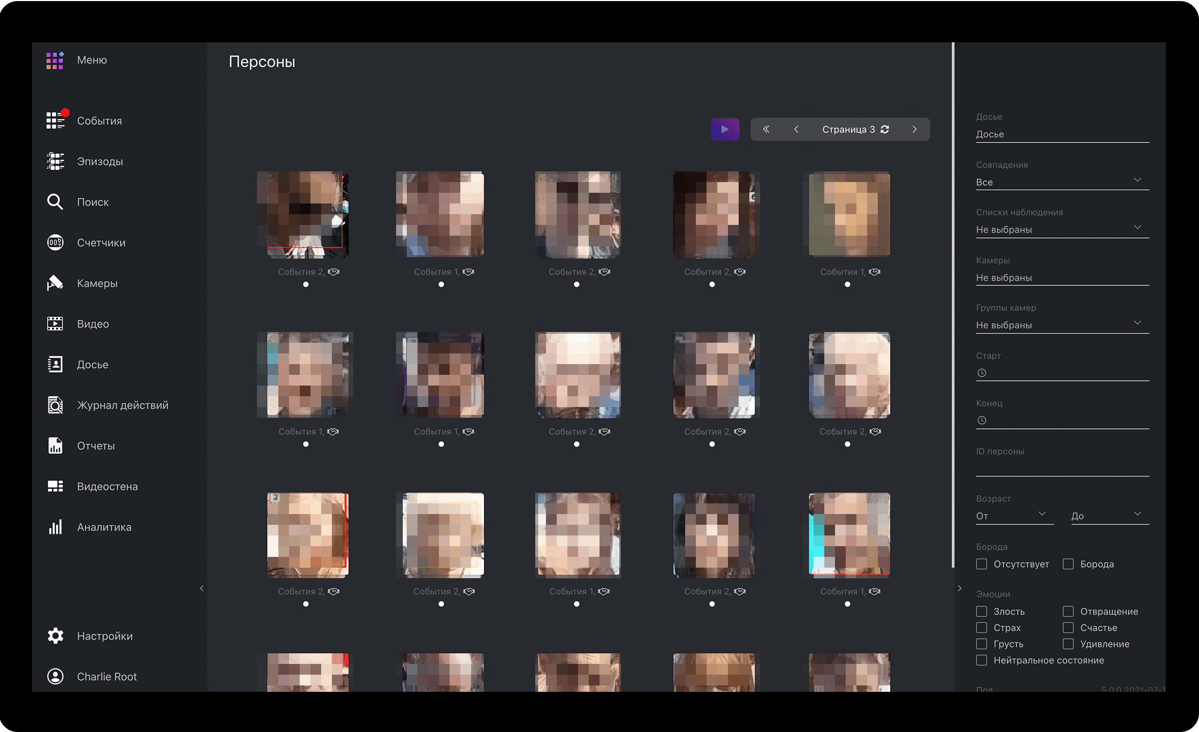Enable the Грусть emotion checkbox
The image size is (1199, 732).
pyautogui.click(x=982, y=644)
